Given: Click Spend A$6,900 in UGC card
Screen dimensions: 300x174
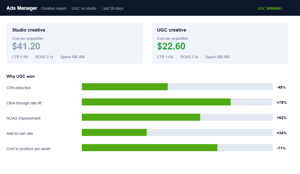Looking at the screenshot, I should (x=217, y=57).
